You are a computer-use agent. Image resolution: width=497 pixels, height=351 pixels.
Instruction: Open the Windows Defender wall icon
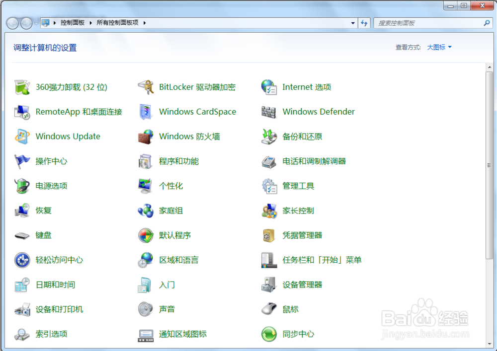click(x=269, y=112)
